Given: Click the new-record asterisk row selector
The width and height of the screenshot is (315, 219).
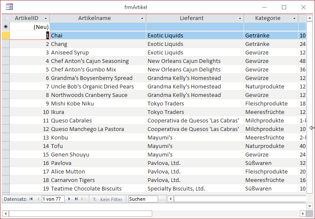Looking at the screenshot, I should [6, 27].
